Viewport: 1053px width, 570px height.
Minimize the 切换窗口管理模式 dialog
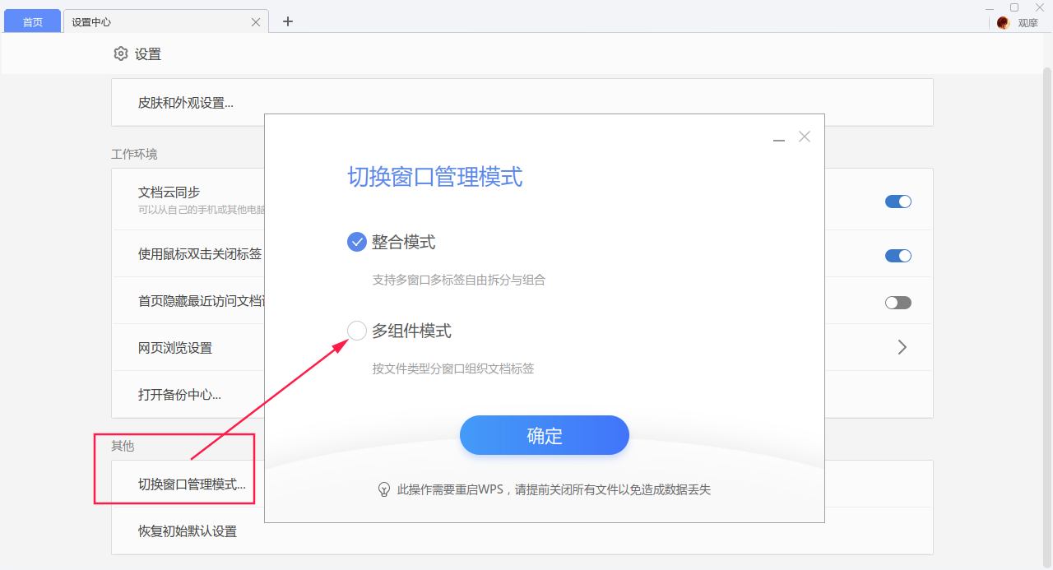(778, 137)
